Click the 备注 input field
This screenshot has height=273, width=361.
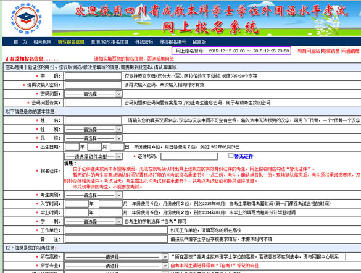click(116, 239)
